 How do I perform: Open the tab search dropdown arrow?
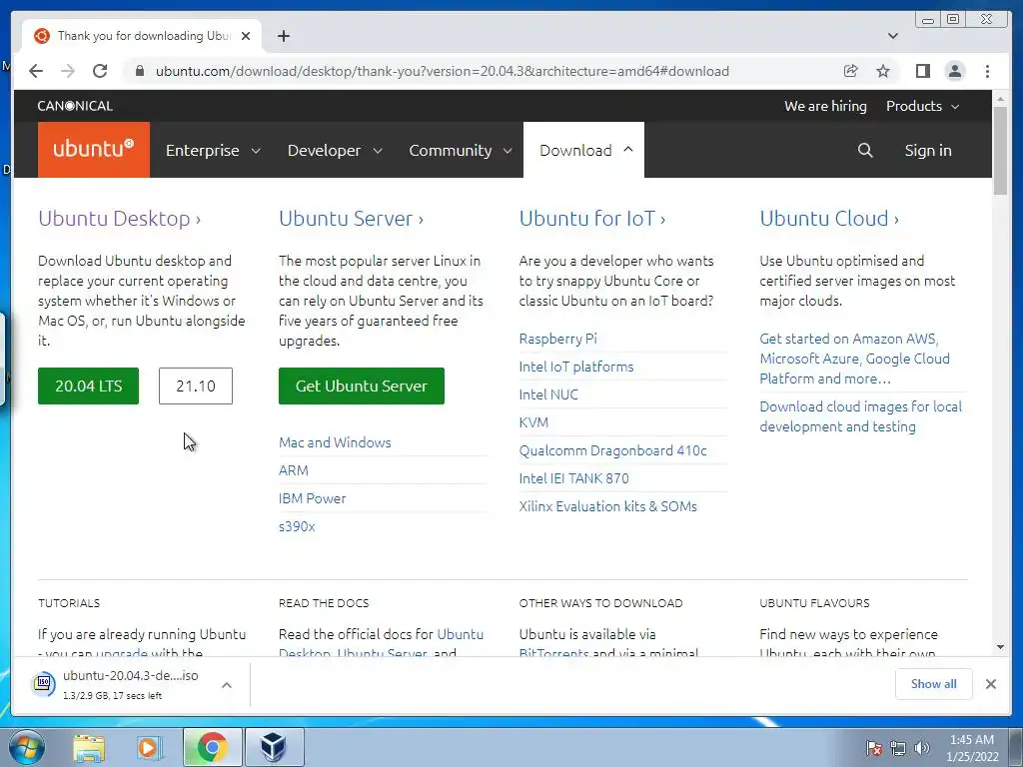893,36
